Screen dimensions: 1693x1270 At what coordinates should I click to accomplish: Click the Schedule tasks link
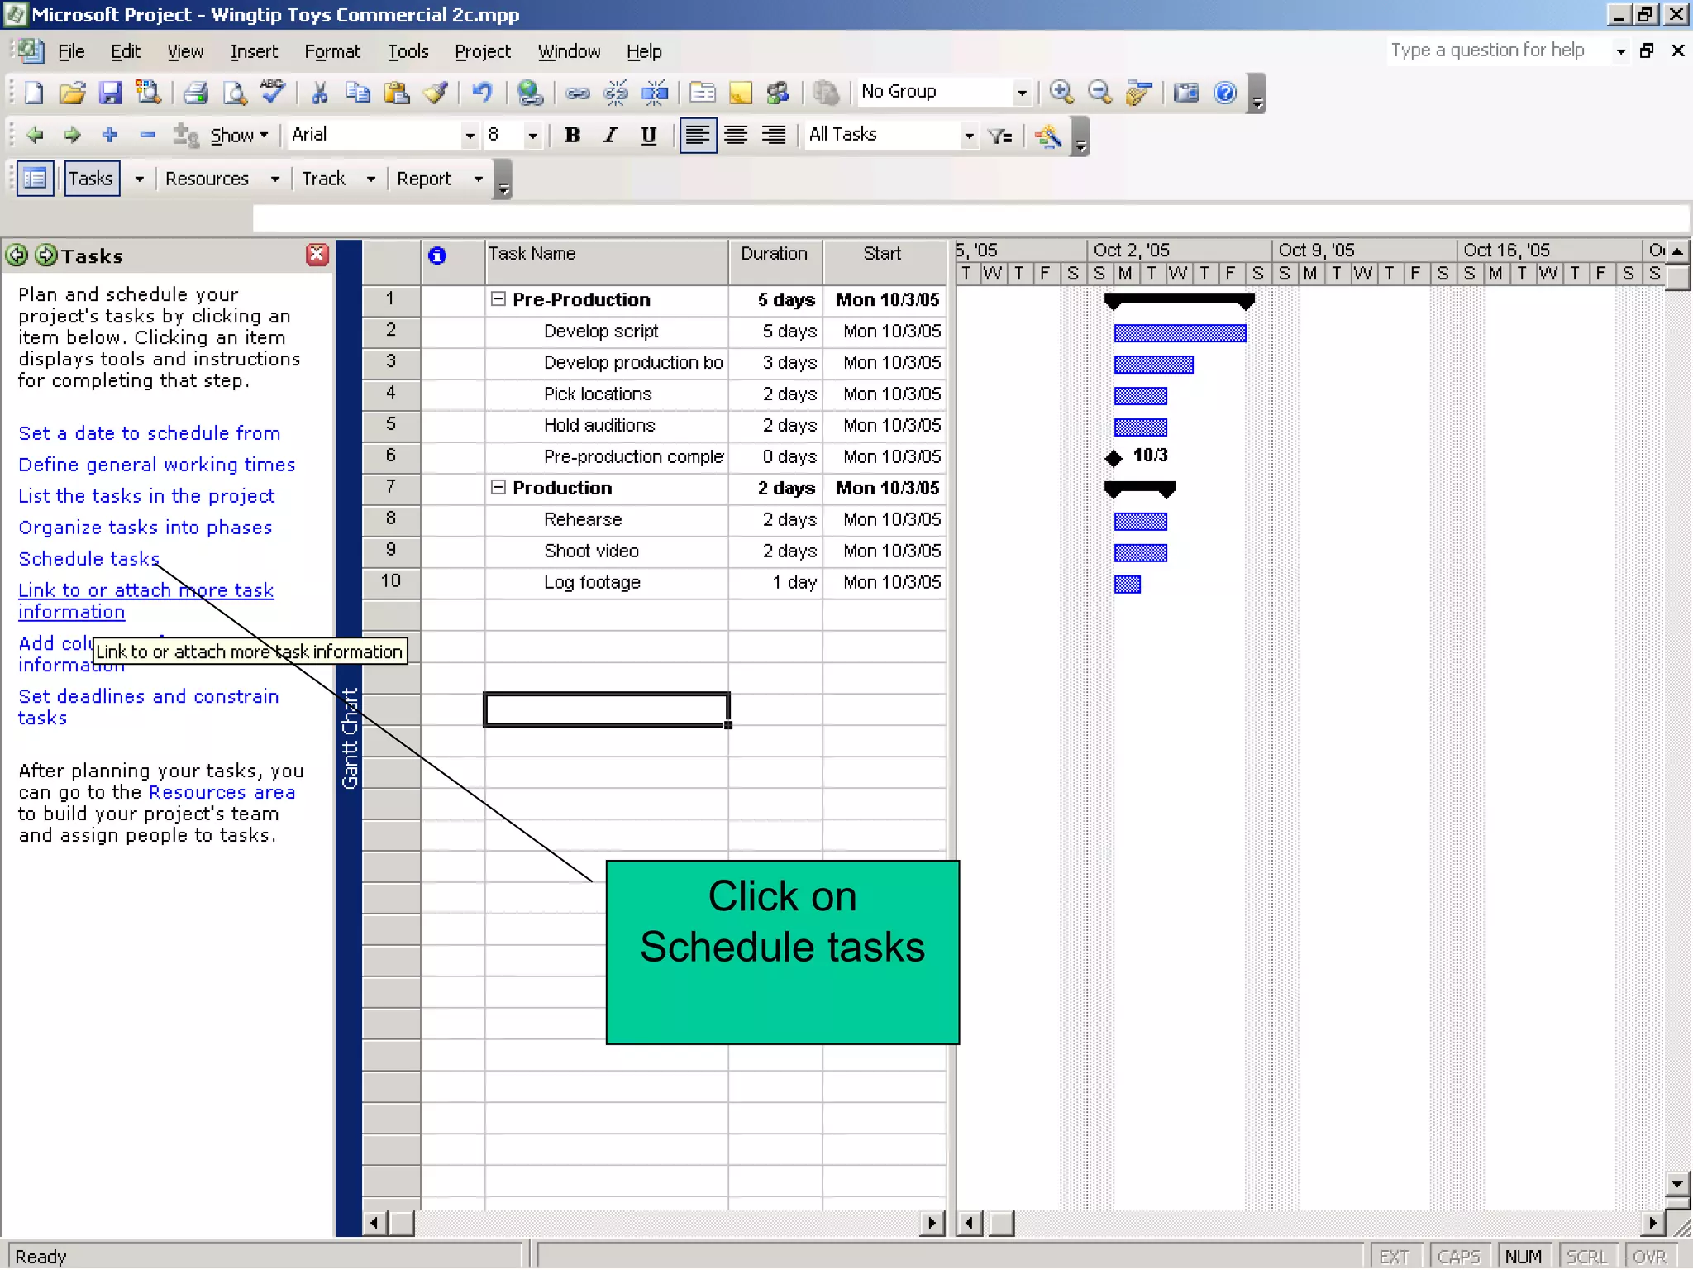89,559
